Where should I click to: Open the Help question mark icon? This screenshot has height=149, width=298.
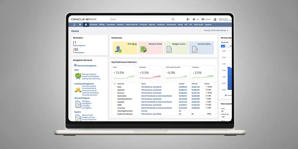pos(194,19)
